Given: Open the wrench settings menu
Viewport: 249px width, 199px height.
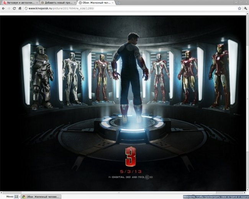Looking at the screenshot, I should (245, 8).
